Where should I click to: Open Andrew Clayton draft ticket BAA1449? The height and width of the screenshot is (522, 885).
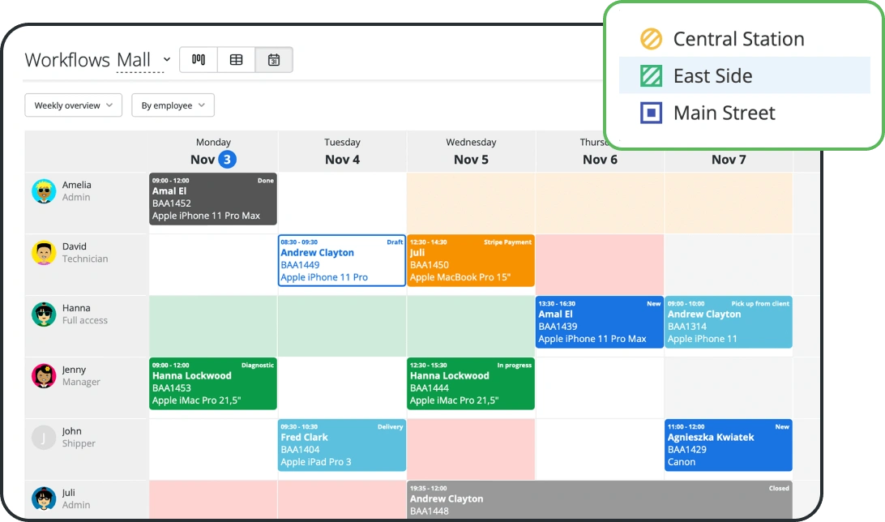coord(341,261)
